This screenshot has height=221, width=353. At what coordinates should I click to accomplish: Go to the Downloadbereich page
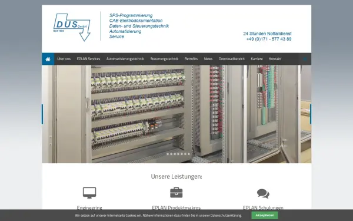click(232, 59)
